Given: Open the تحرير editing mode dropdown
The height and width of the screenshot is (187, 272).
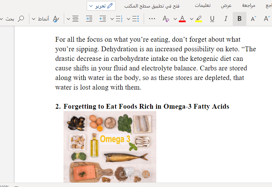Looking at the screenshot, I should [x=101, y=6].
